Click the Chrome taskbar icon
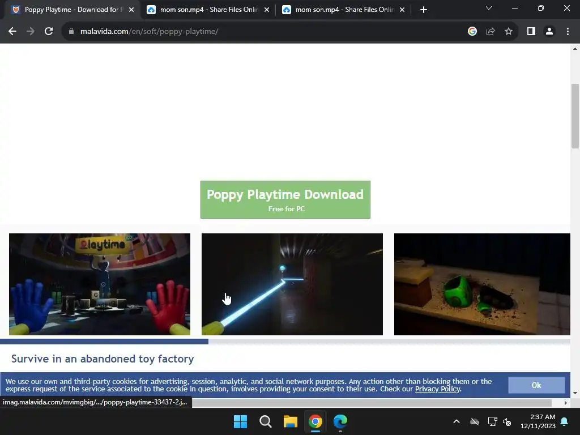The image size is (580, 435). (x=315, y=421)
